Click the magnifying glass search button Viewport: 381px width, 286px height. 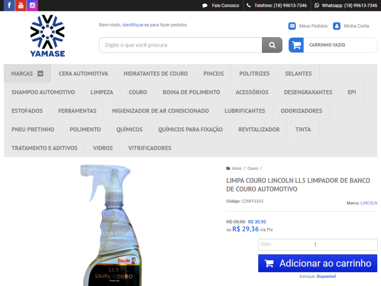click(x=272, y=45)
